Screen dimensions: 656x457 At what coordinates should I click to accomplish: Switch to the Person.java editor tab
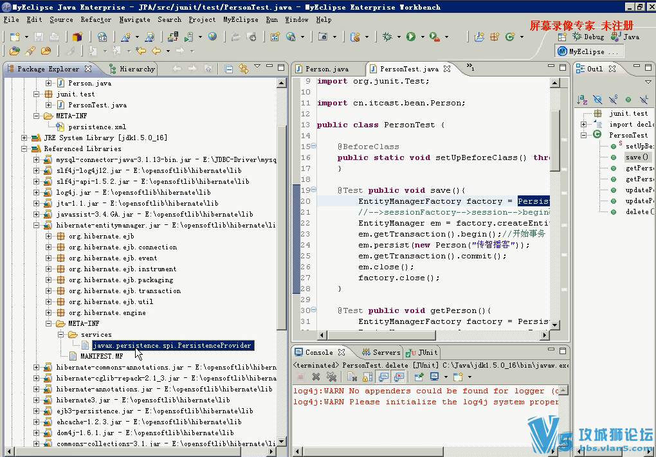coord(322,69)
